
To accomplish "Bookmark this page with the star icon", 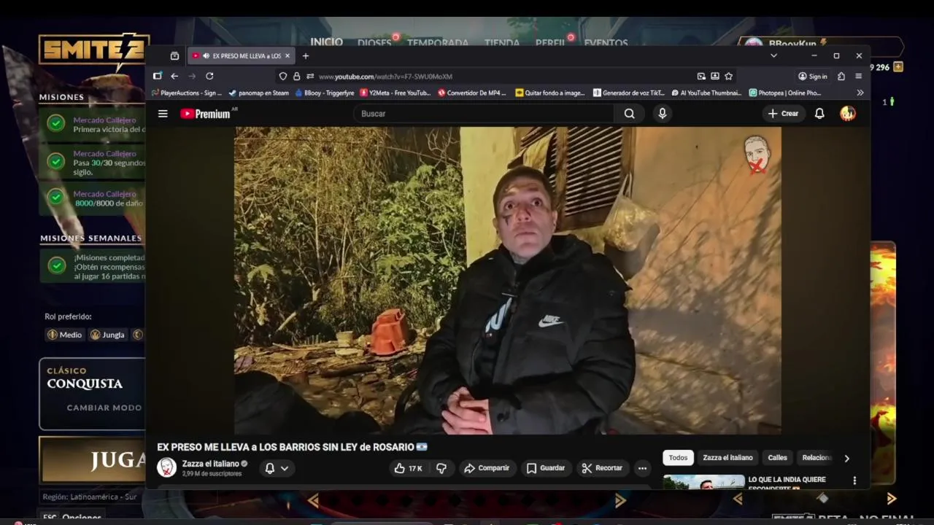I will 728,76.
